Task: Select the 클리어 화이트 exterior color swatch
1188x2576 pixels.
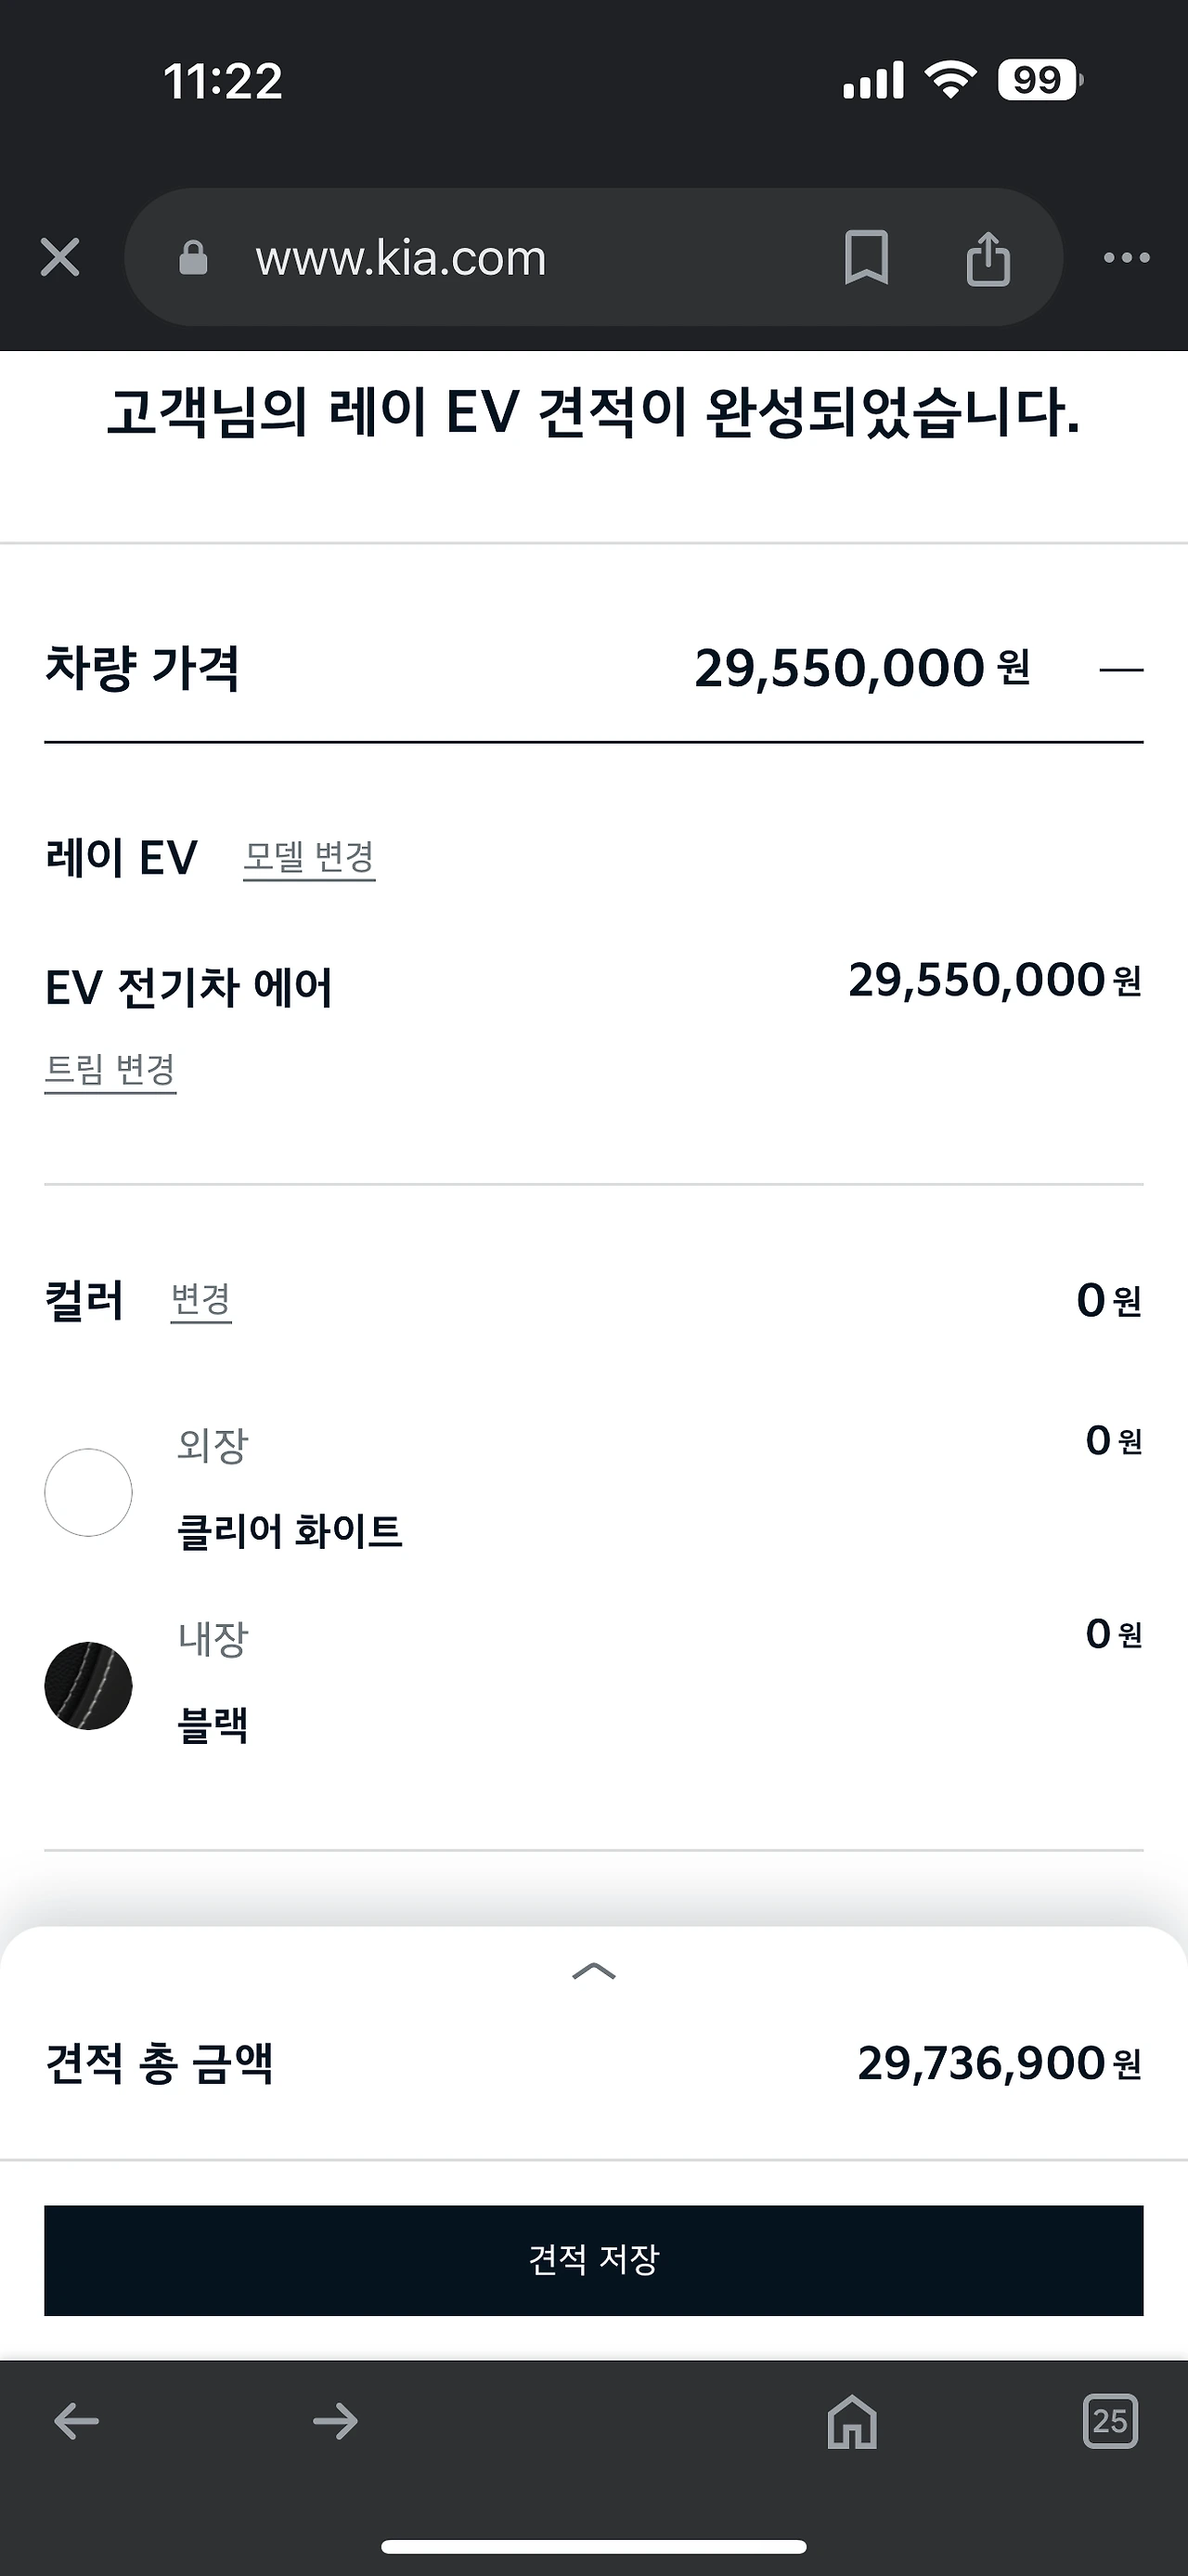Action: click(x=89, y=1492)
